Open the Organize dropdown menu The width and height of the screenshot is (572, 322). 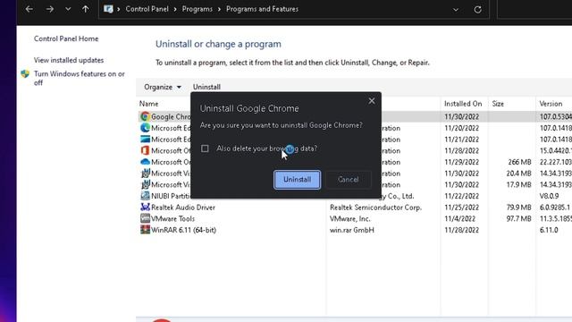(163, 87)
